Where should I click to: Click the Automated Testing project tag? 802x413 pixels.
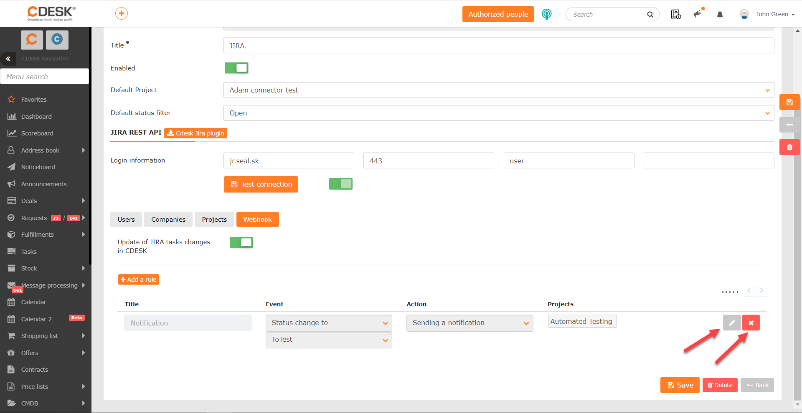582,321
